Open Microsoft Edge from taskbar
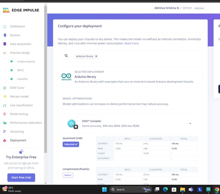Screen dimensions: 220x194 [165, 189]
